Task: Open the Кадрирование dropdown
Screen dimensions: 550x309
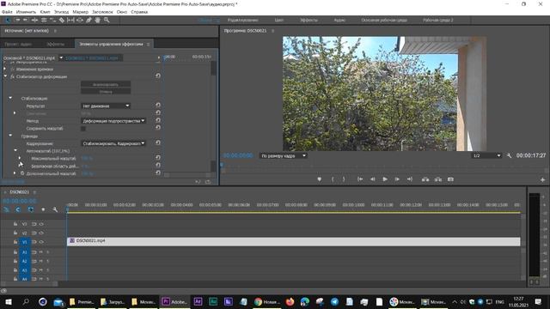Action: coord(113,143)
